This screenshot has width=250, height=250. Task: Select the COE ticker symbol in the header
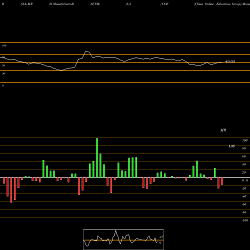(x=165, y=4)
